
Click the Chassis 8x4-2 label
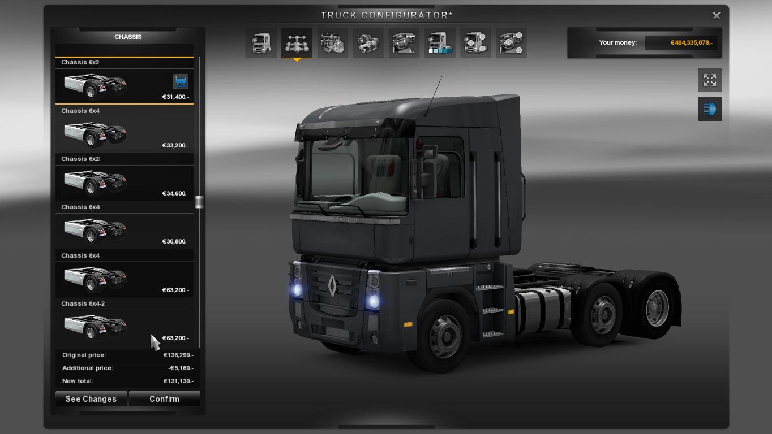(83, 303)
